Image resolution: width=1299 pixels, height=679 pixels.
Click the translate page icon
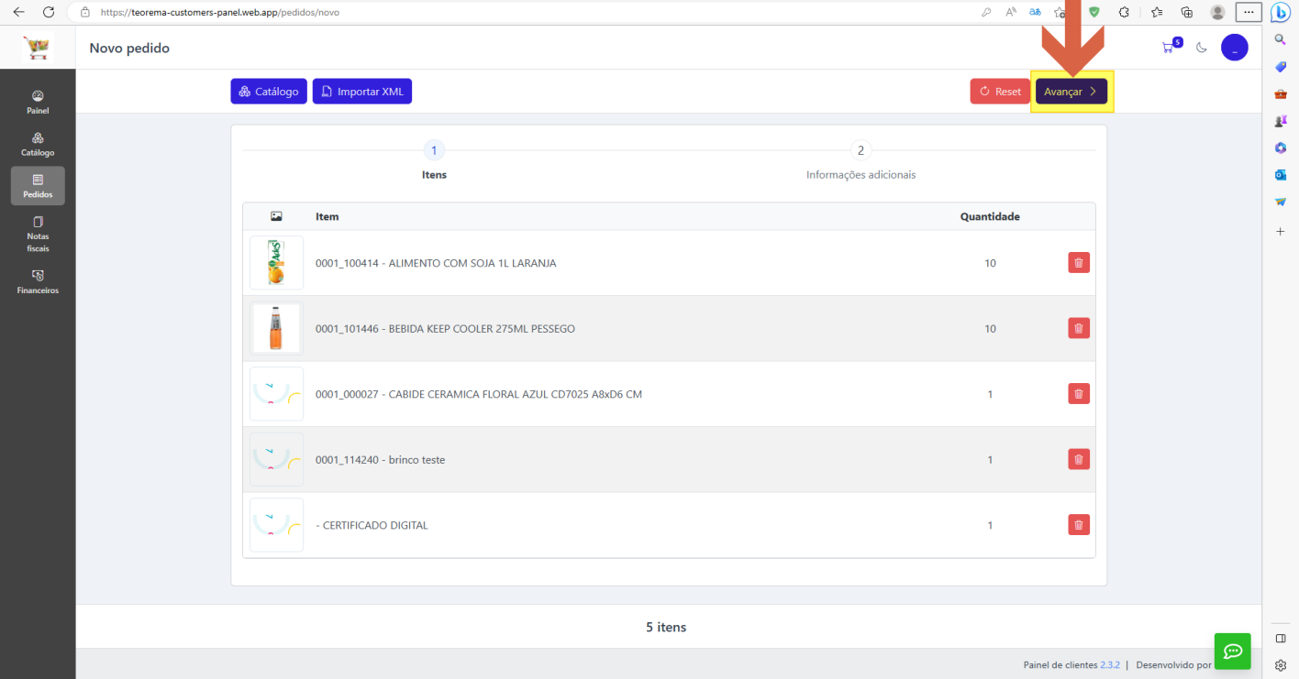coord(1036,12)
